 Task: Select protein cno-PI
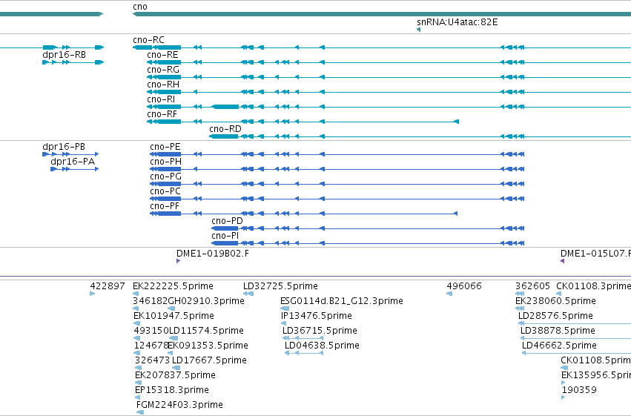[x=225, y=236]
